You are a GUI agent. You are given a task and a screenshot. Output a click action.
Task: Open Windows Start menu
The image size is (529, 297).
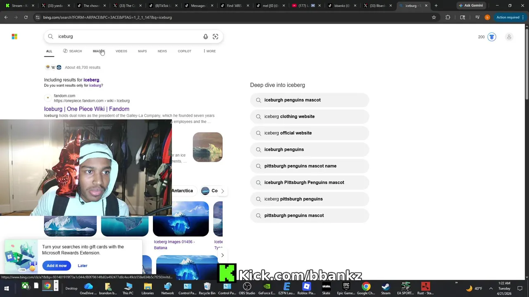click(x=6, y=288)
